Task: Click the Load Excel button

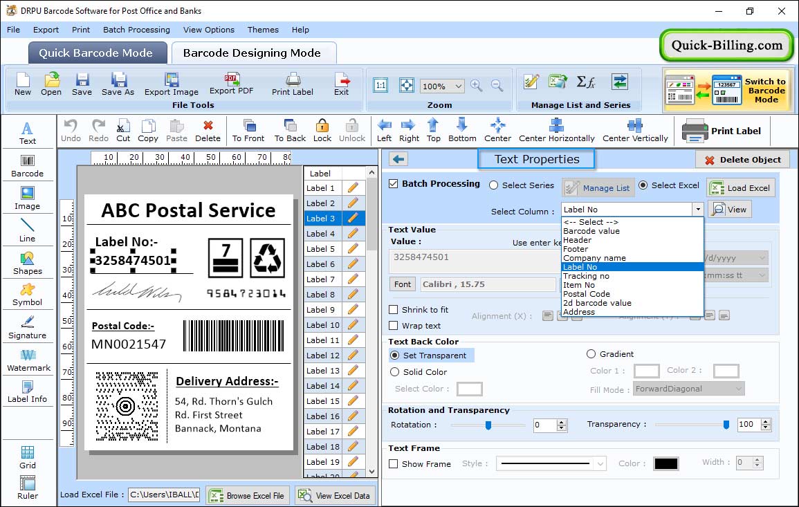Action: point(741,188)
